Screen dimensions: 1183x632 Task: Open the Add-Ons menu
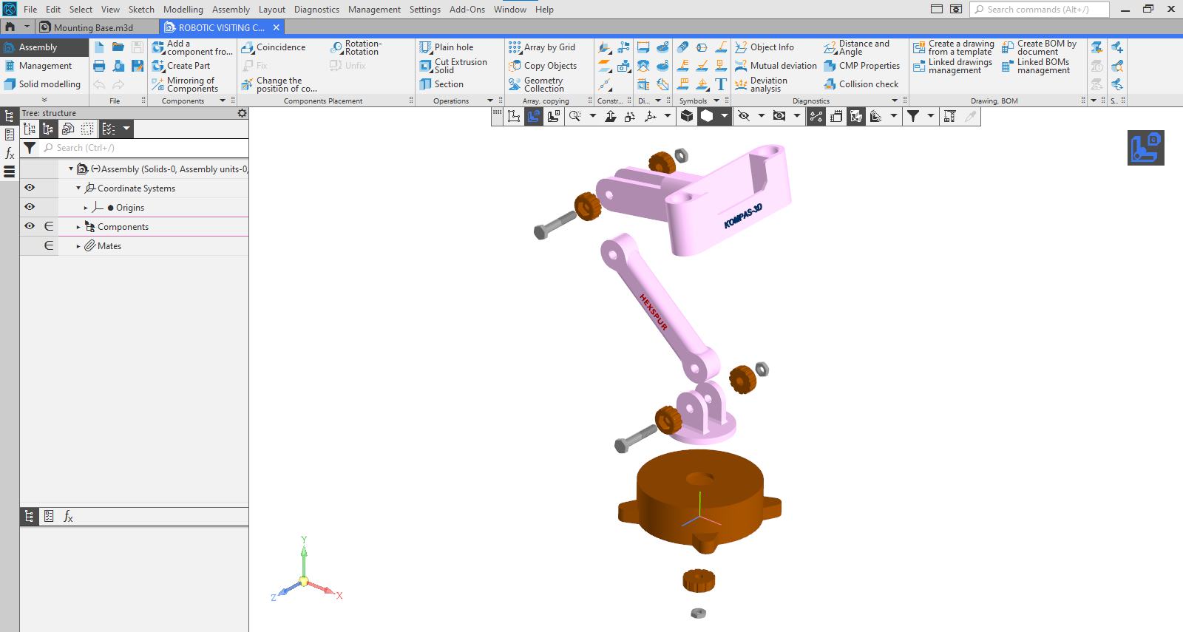467,10
